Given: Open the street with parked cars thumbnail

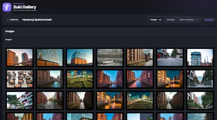Looking at the screenshot, I should tap(50, 100).
